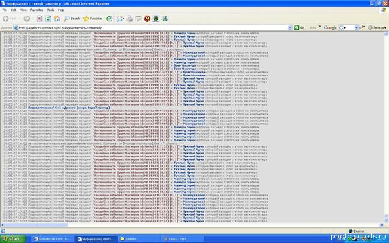Viewport: 389px width, 243px height.
Task: Refresh the current page
Action: pyautogui.click(x=48, y=19)
